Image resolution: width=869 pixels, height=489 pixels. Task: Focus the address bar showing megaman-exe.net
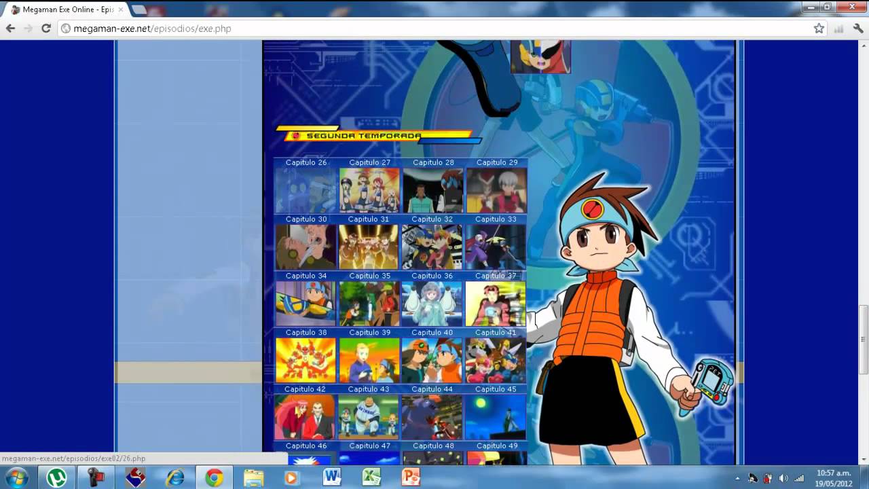(434, 29)
